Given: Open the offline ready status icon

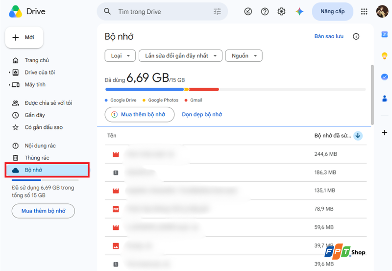Looking at the screenshot, I should point(248,11).
